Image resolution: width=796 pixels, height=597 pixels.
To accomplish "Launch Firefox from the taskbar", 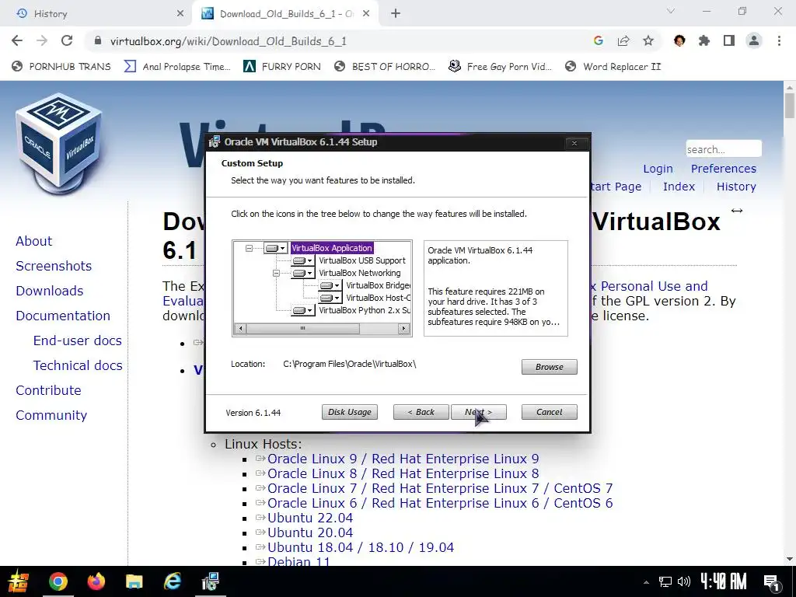I will 96,581.
